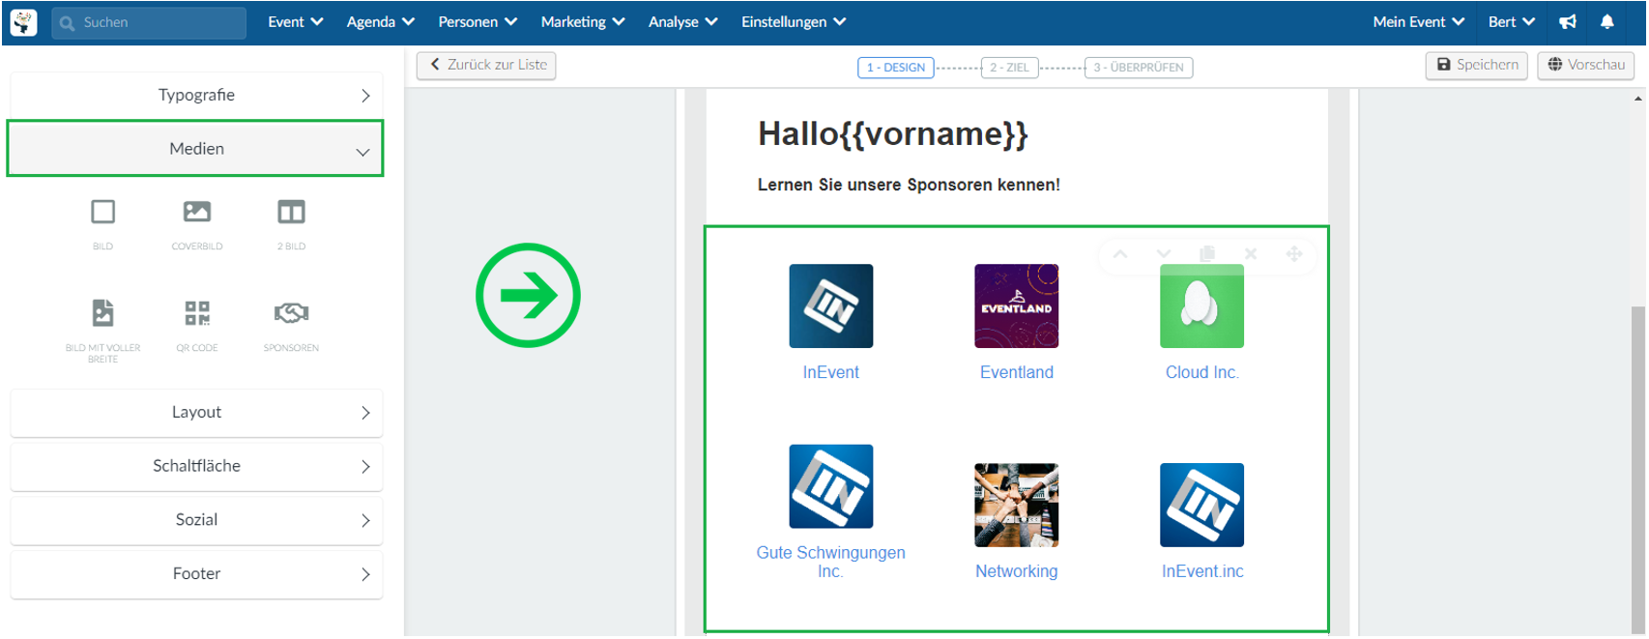The height and width of the screenshot is (639, 1649).
Task: Click the Suchen search field
Action: pyautogui.click(x=149, y=23)
